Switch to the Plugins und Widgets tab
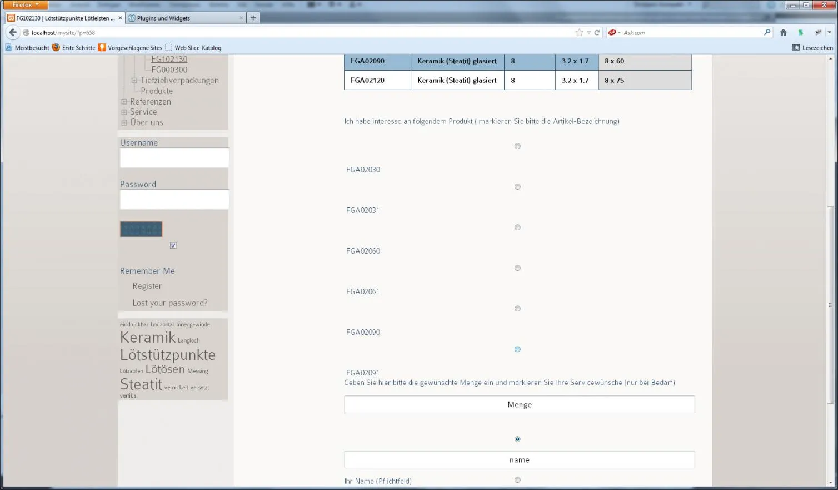The width and height of the screenshot is (838, 490). (186, 18)
